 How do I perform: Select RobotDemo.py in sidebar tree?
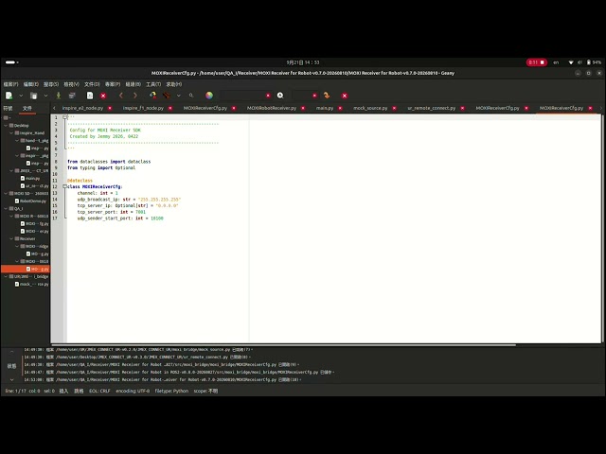(x=30, y=201)
